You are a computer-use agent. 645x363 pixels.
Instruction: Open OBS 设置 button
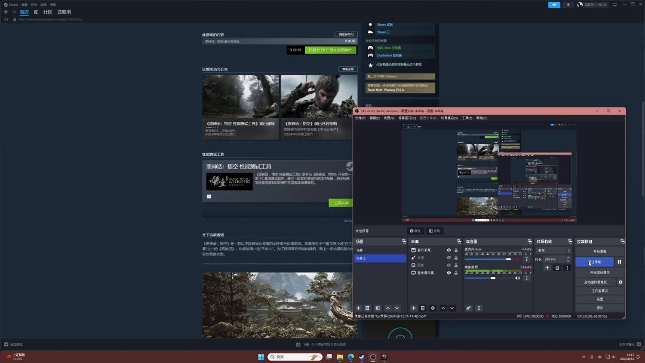click(600, 299)
